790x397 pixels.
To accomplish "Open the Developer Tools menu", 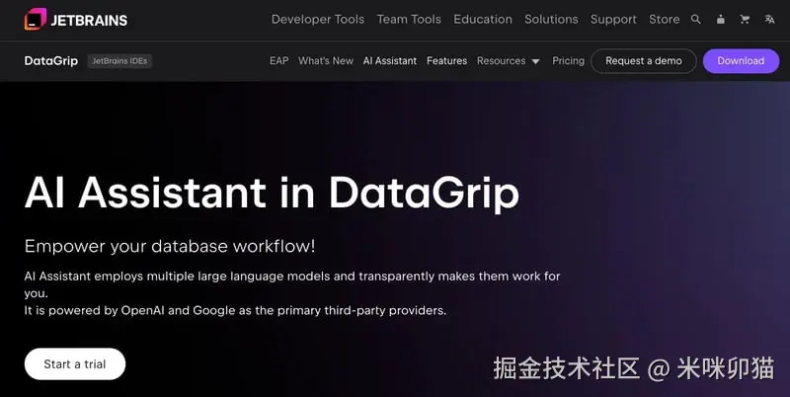I will coord(318,19).
